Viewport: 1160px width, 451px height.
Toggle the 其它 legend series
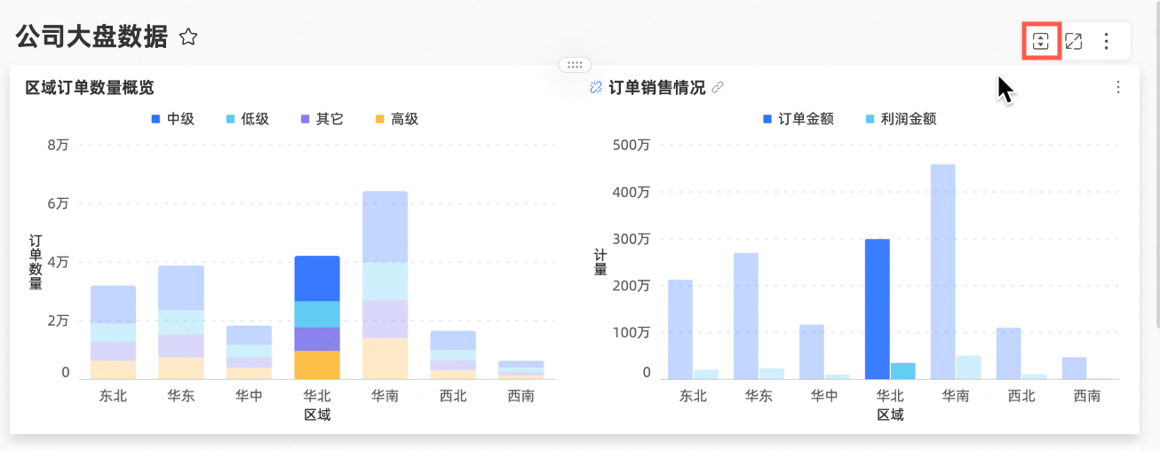pos(322,119)
